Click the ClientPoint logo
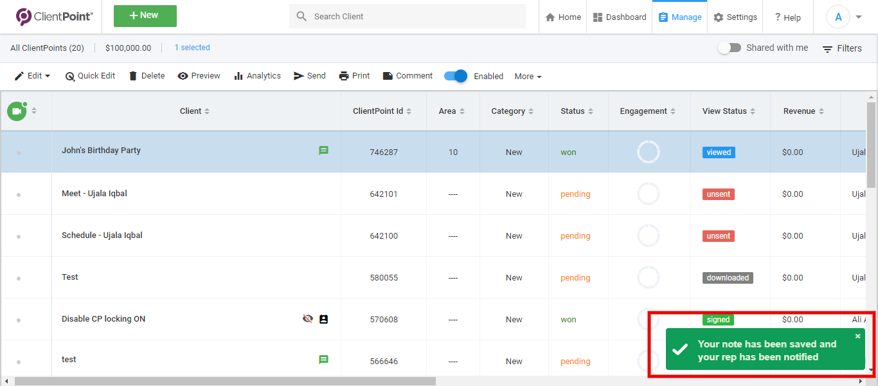Image resolution: width=878 pixels, height=386 pixels. click(55, 17)
